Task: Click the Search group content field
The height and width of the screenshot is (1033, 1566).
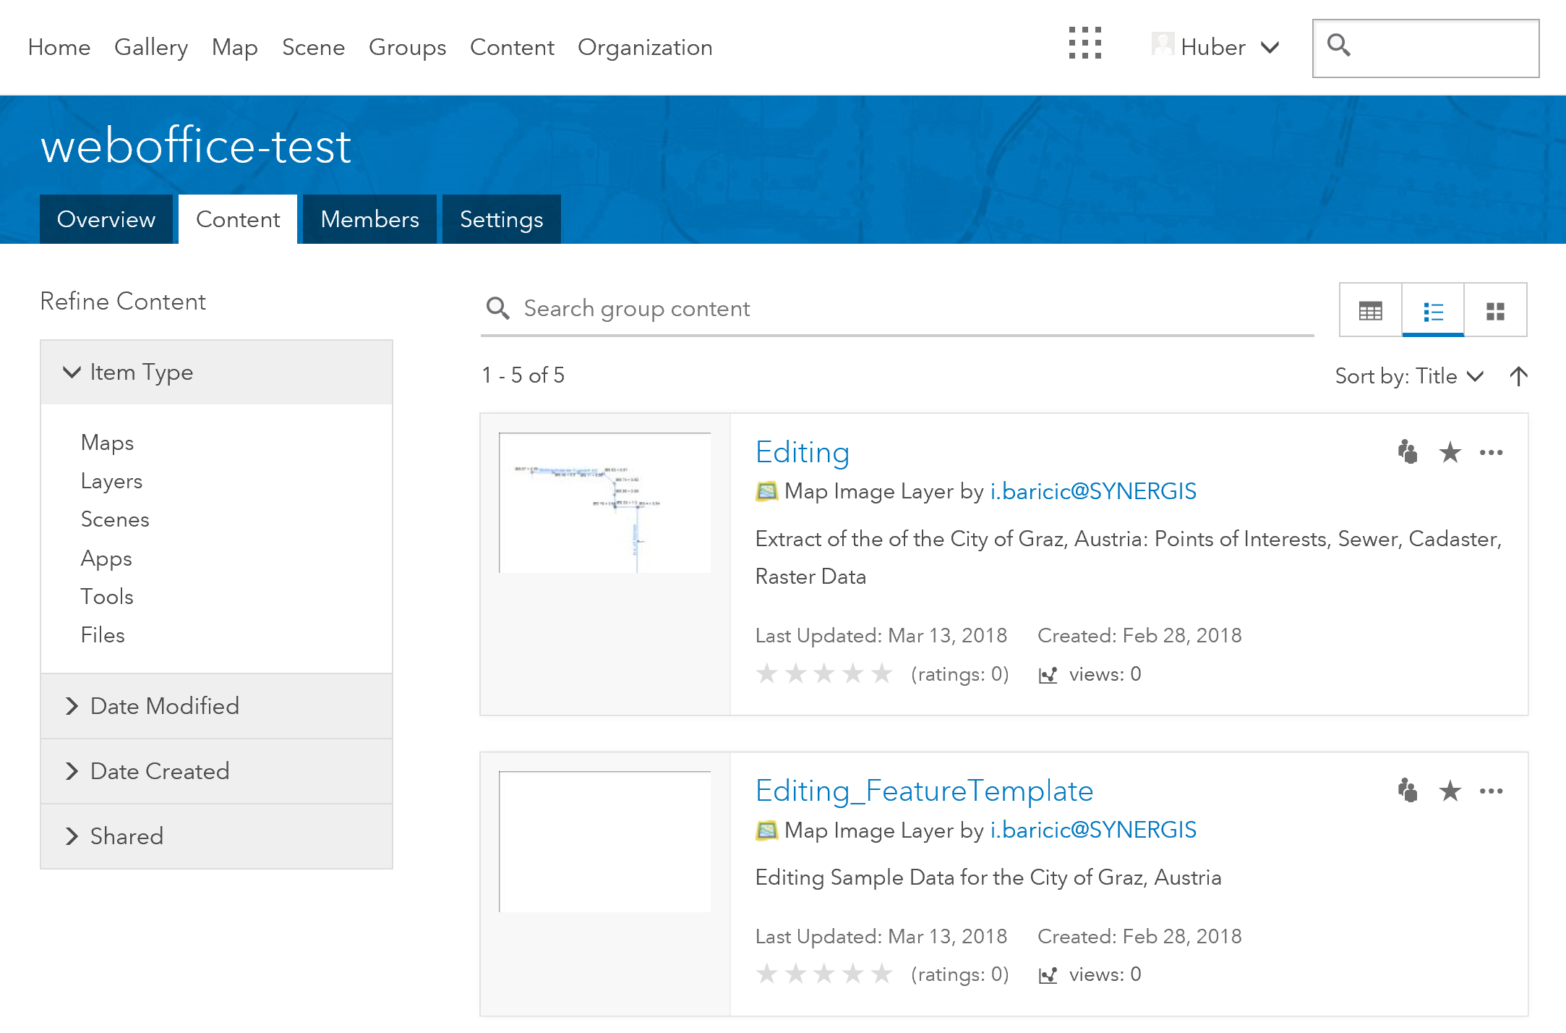Action: tap(795, 308)
